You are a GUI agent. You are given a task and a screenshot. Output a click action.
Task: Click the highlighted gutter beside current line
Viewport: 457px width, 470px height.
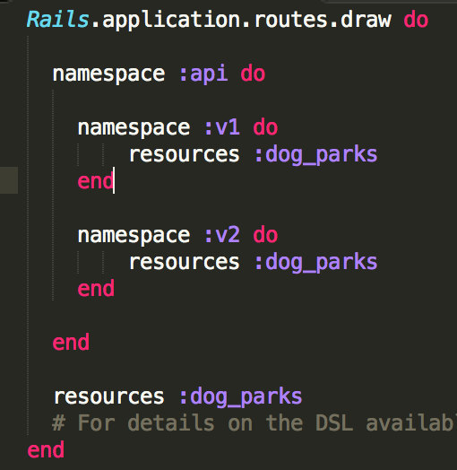click(x=9, y=180)
